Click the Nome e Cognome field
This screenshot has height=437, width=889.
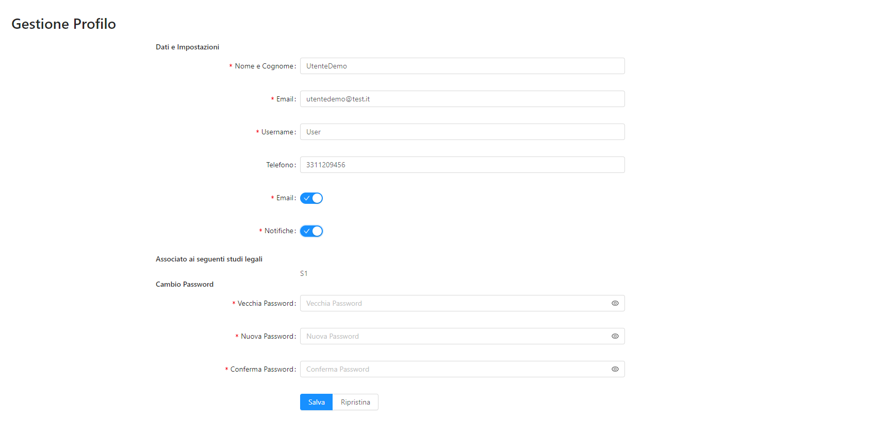point(462,66)
